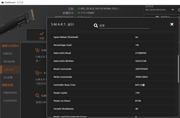Select the Data Units Written label
180x118 pixels.
(63, 61)
